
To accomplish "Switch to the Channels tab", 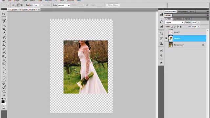I will point(178,19).
